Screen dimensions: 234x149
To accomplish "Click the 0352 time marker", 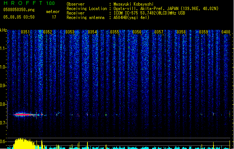I will (x=48, y=32).
